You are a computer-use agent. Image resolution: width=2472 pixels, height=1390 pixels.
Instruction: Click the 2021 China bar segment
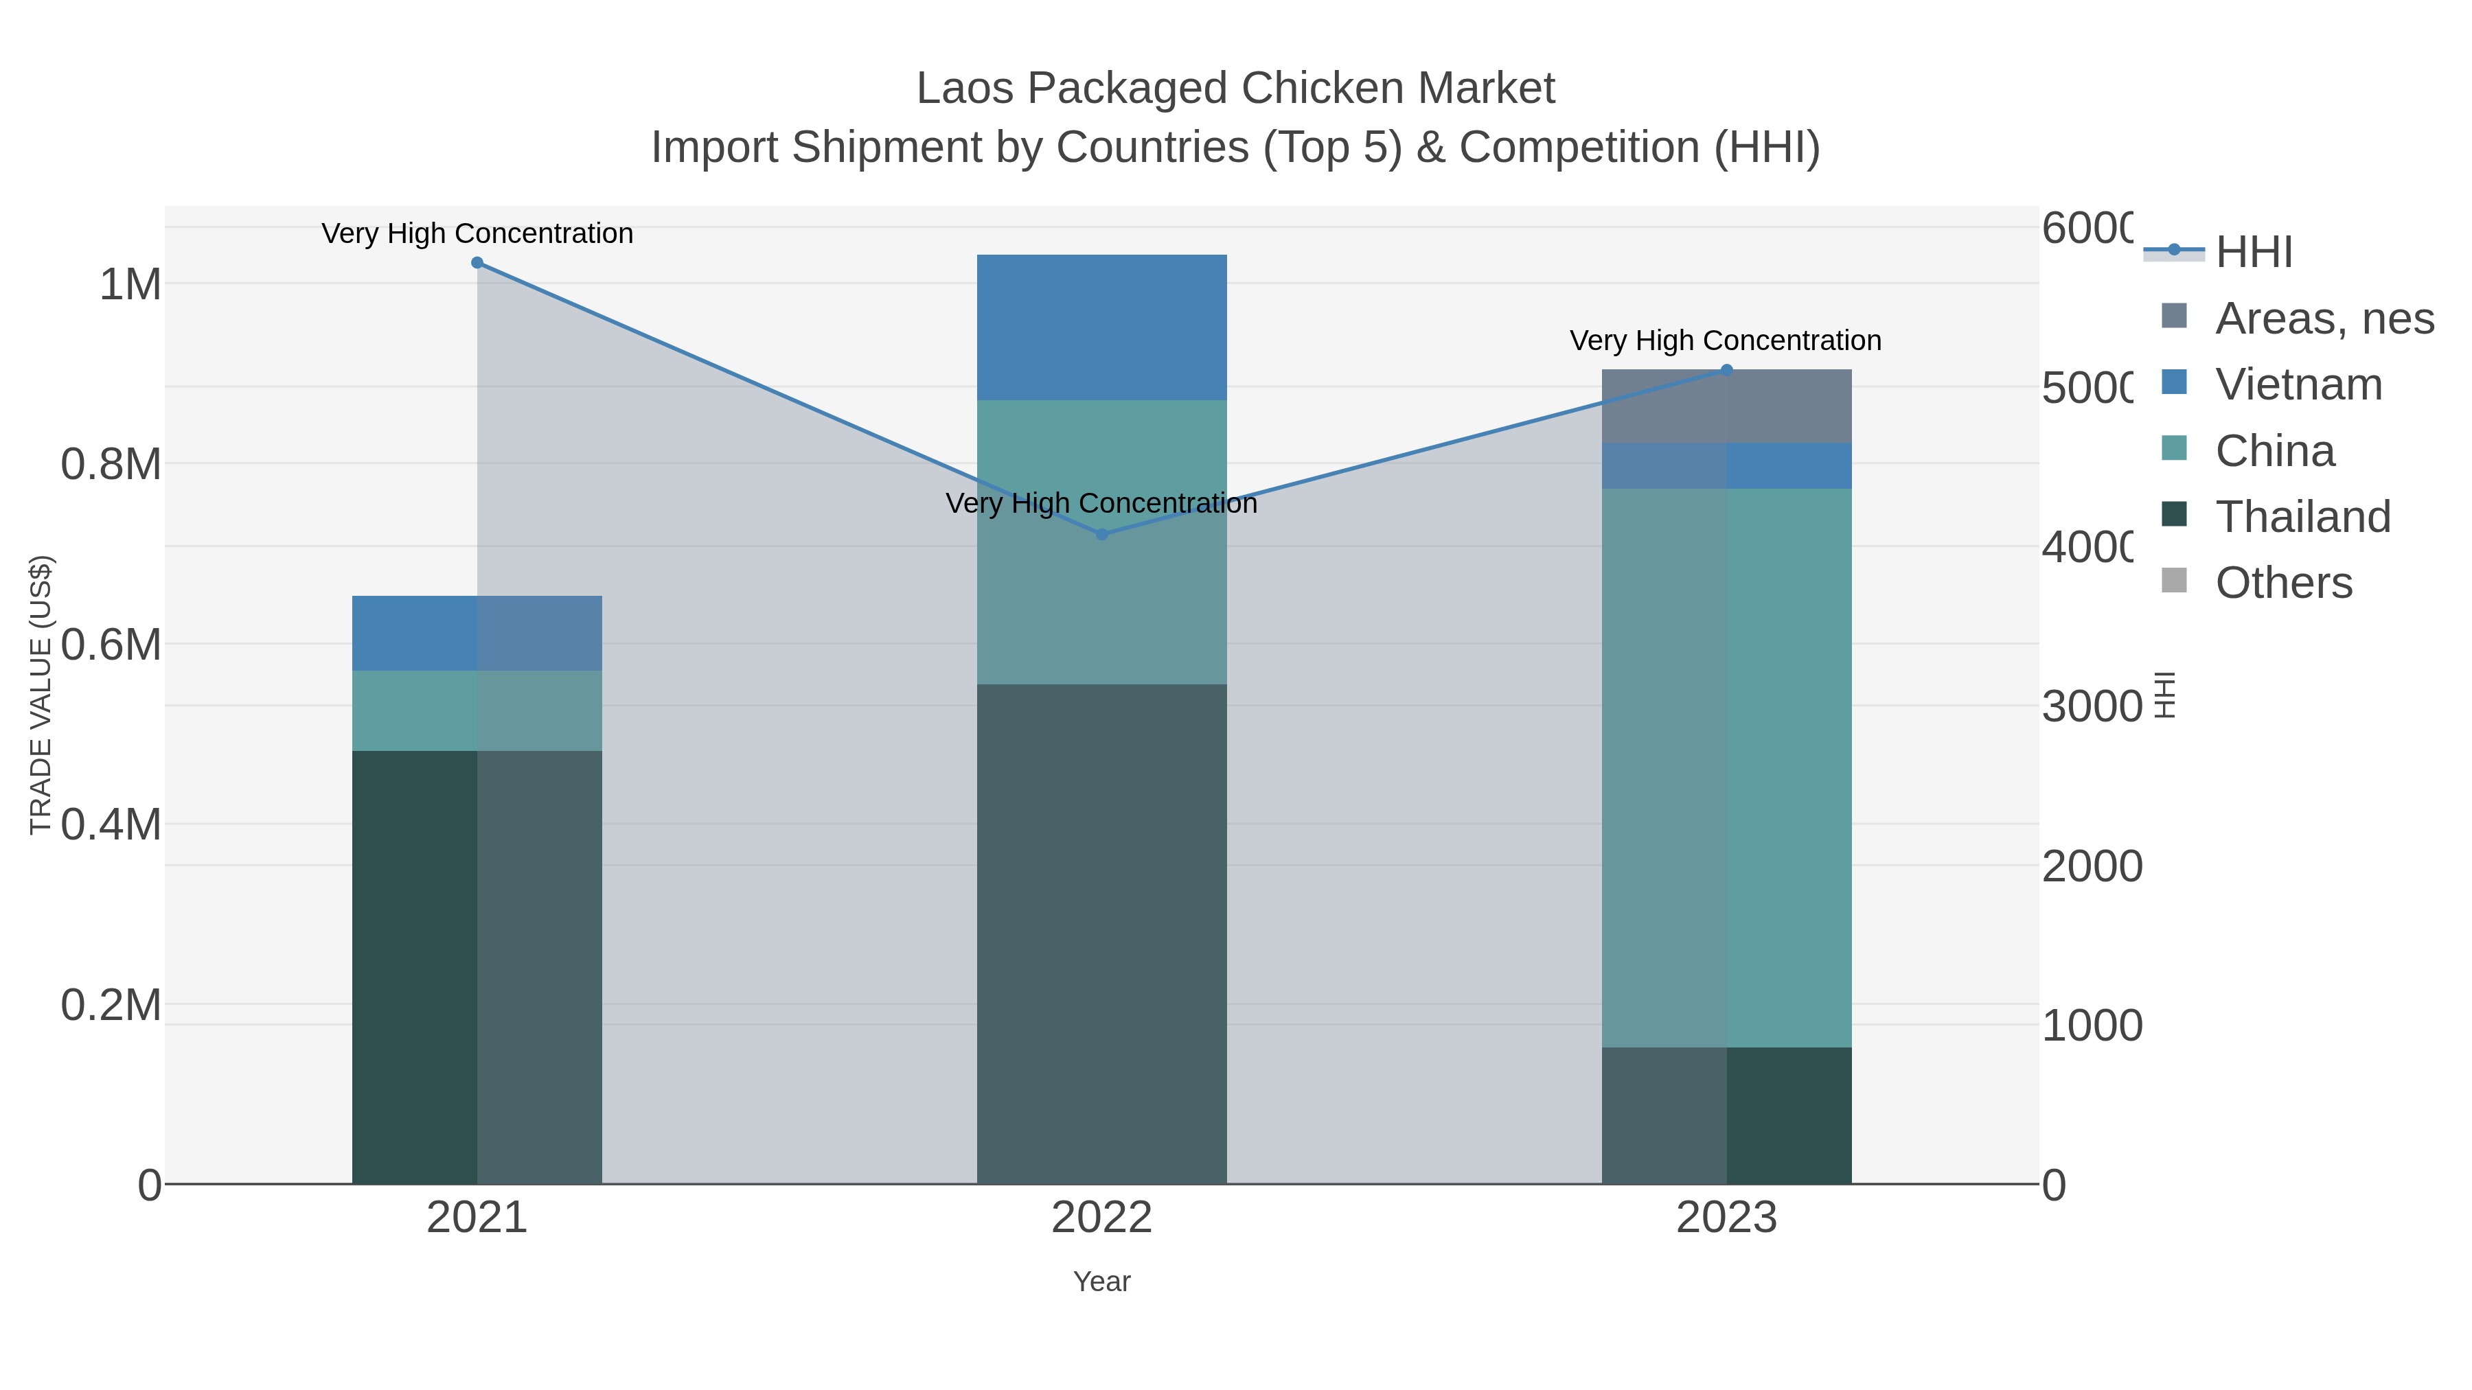pyautogui.click(x=477, y=711)
